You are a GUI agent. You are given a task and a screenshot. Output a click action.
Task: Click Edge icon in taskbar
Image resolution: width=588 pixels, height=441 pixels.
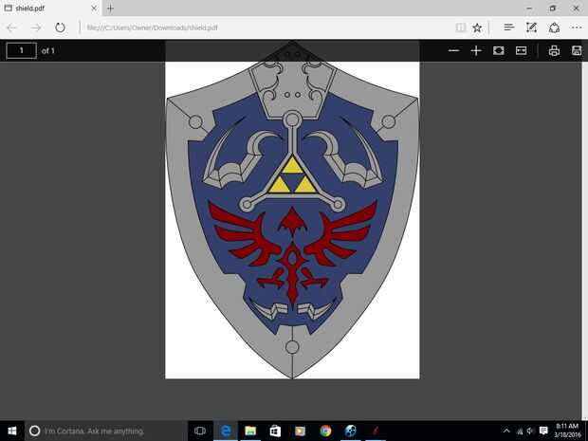coord(226,431)
